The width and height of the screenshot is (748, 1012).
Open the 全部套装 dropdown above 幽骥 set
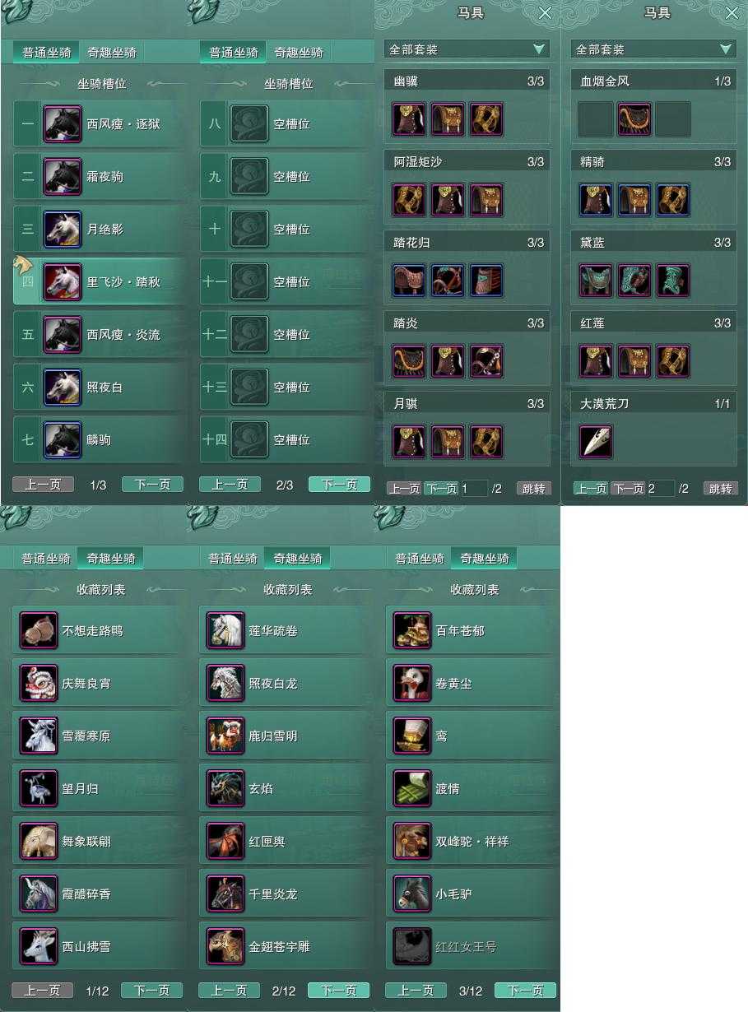pos(467,49)
